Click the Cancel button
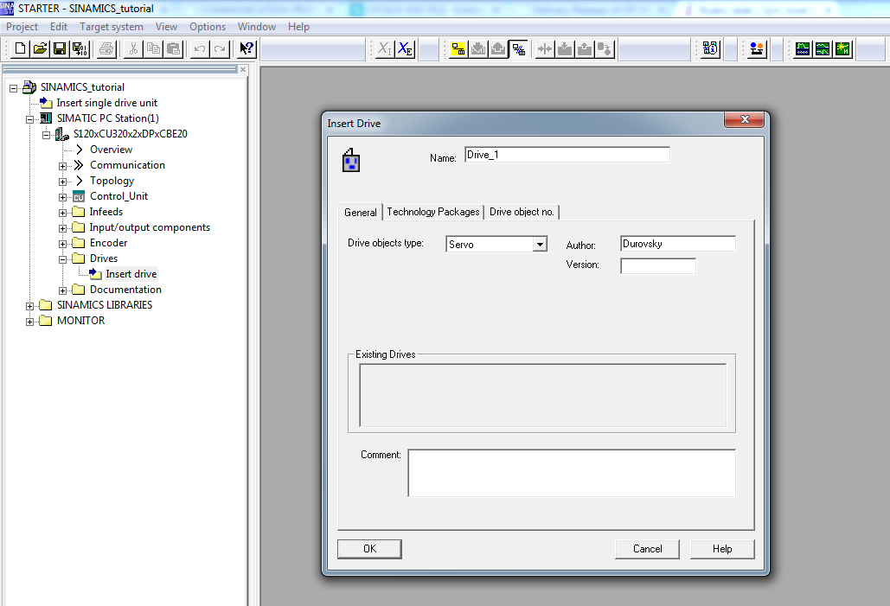 coord(647,549)
